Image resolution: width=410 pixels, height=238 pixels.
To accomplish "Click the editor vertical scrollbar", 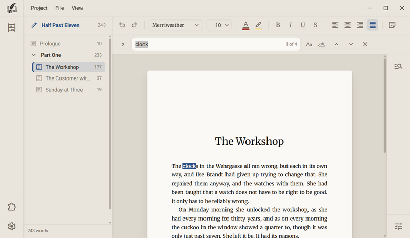I will pos(385,105).
